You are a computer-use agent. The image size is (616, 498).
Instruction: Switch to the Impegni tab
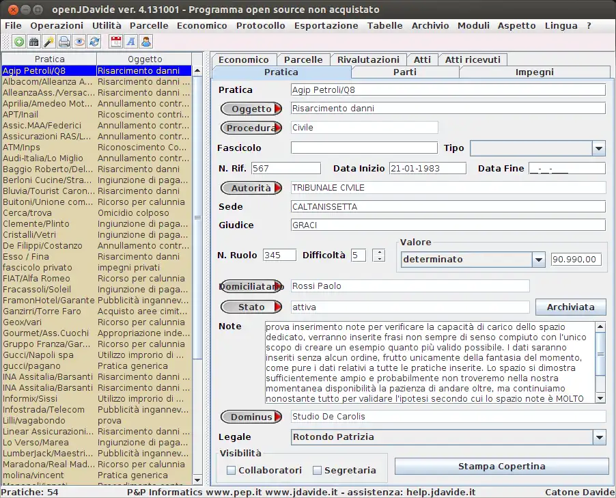pos(534,72)
